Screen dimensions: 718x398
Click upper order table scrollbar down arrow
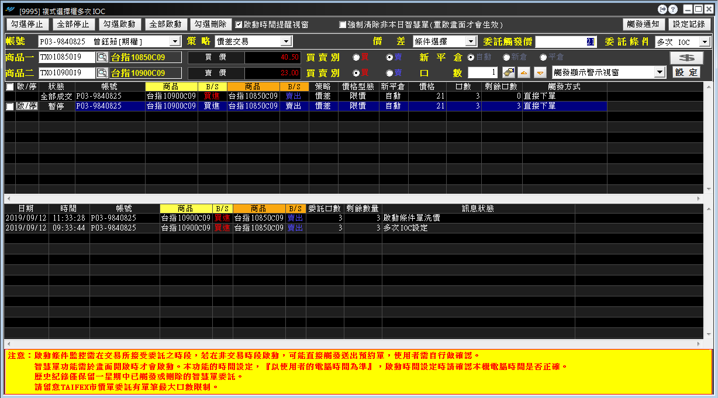pos(709,189)
